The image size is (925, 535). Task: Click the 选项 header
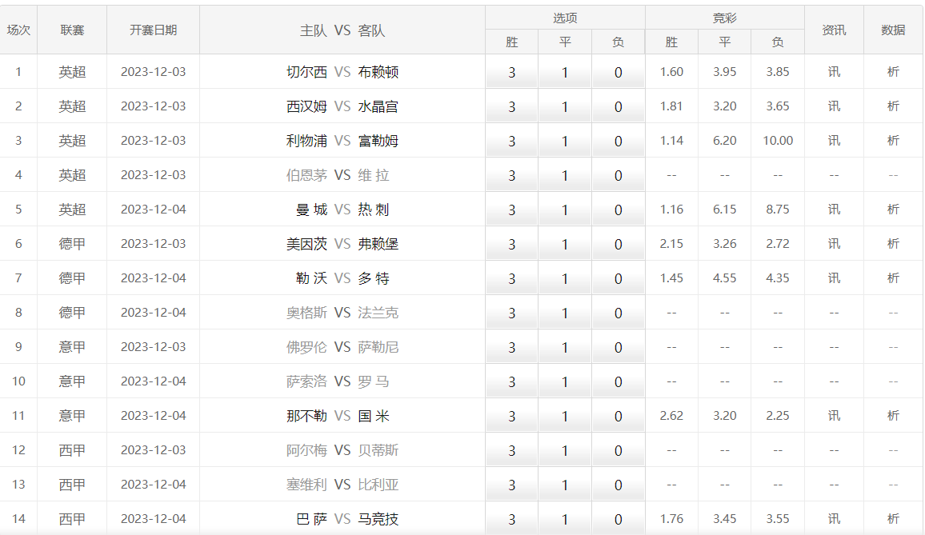pyautogui.click(x=565, y=18)
